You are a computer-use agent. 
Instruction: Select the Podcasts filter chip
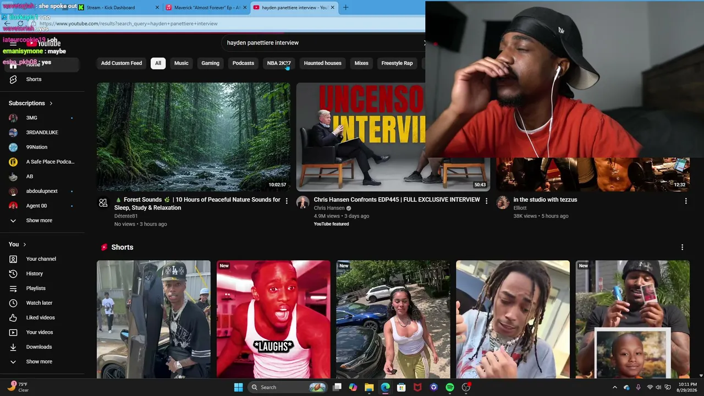(243, 63)
